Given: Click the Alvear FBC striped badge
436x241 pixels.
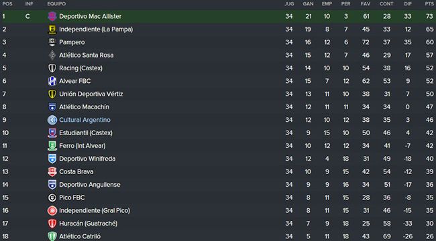Looking at the screenshot, I should pos(52,81).
